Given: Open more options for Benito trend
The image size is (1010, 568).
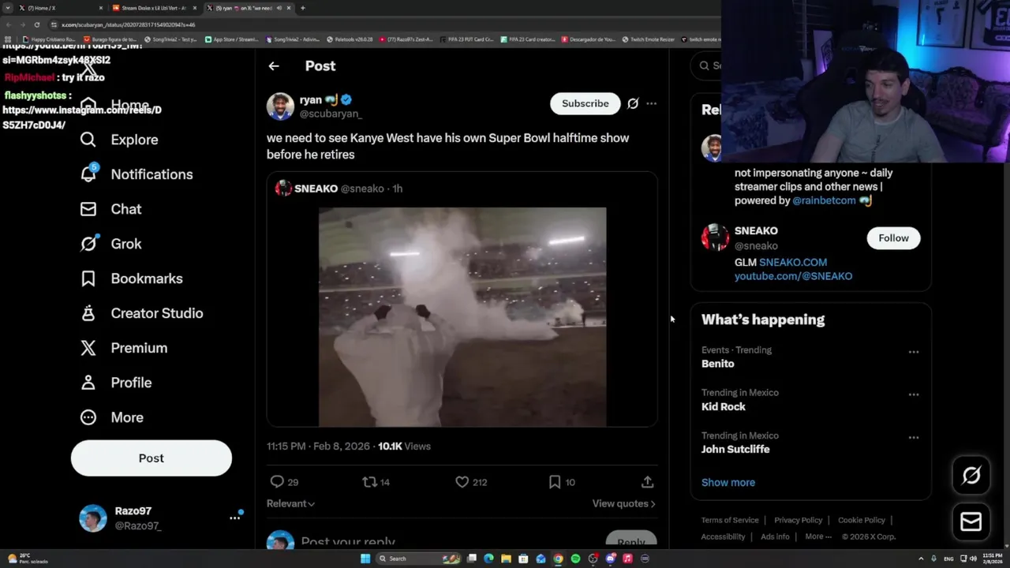Looking at the screenshot, I should coord(914,352).
